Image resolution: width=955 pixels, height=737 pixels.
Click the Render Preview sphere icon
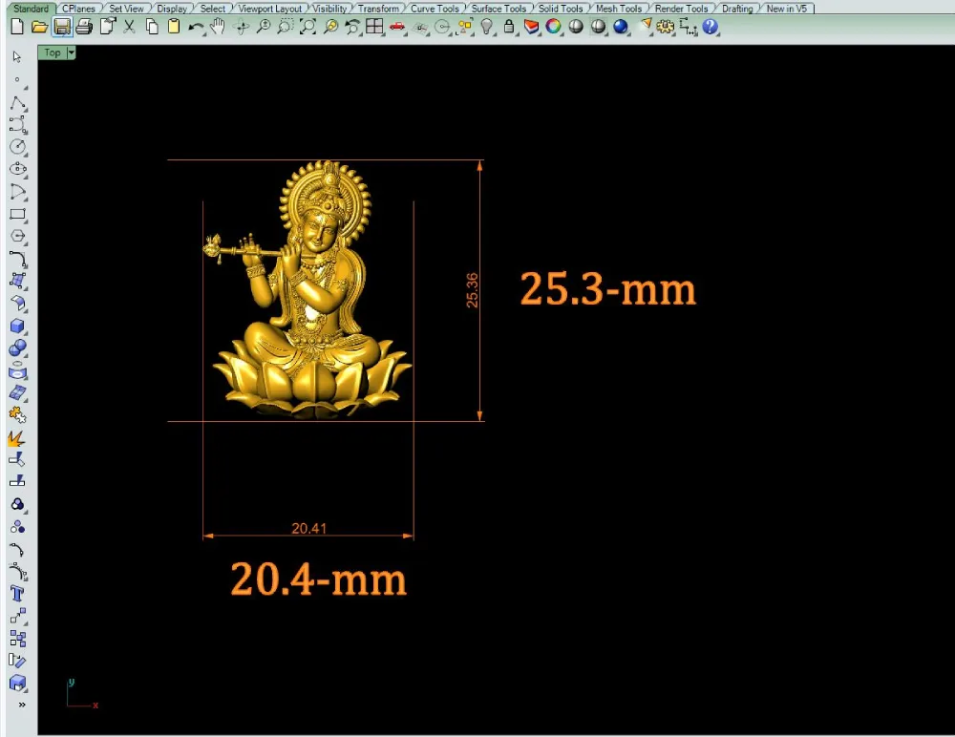pyautogui.click(x=598, y=27)
